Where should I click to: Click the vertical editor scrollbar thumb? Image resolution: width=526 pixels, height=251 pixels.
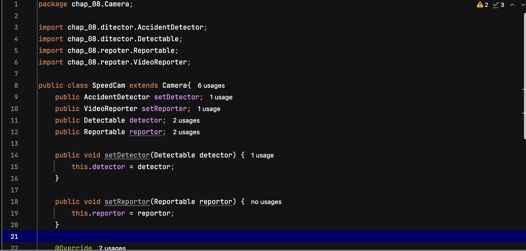coord(525,76)
